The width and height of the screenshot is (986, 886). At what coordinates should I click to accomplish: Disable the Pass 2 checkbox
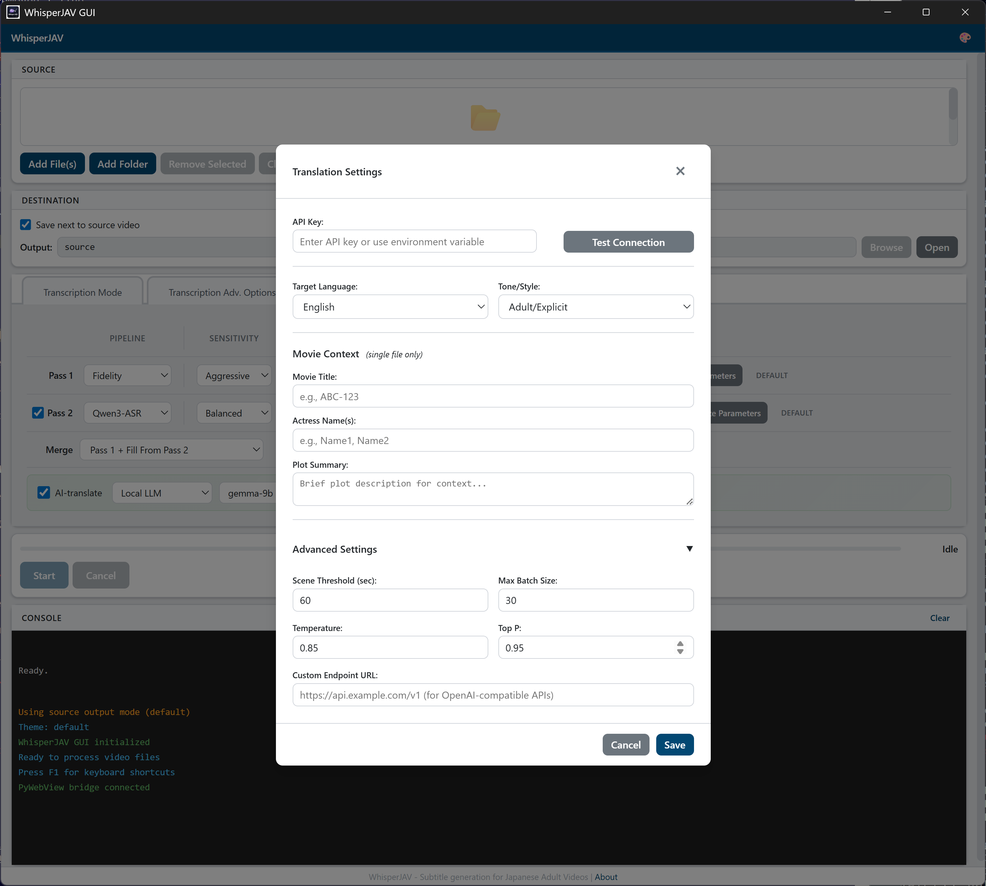tap(38, 413)
